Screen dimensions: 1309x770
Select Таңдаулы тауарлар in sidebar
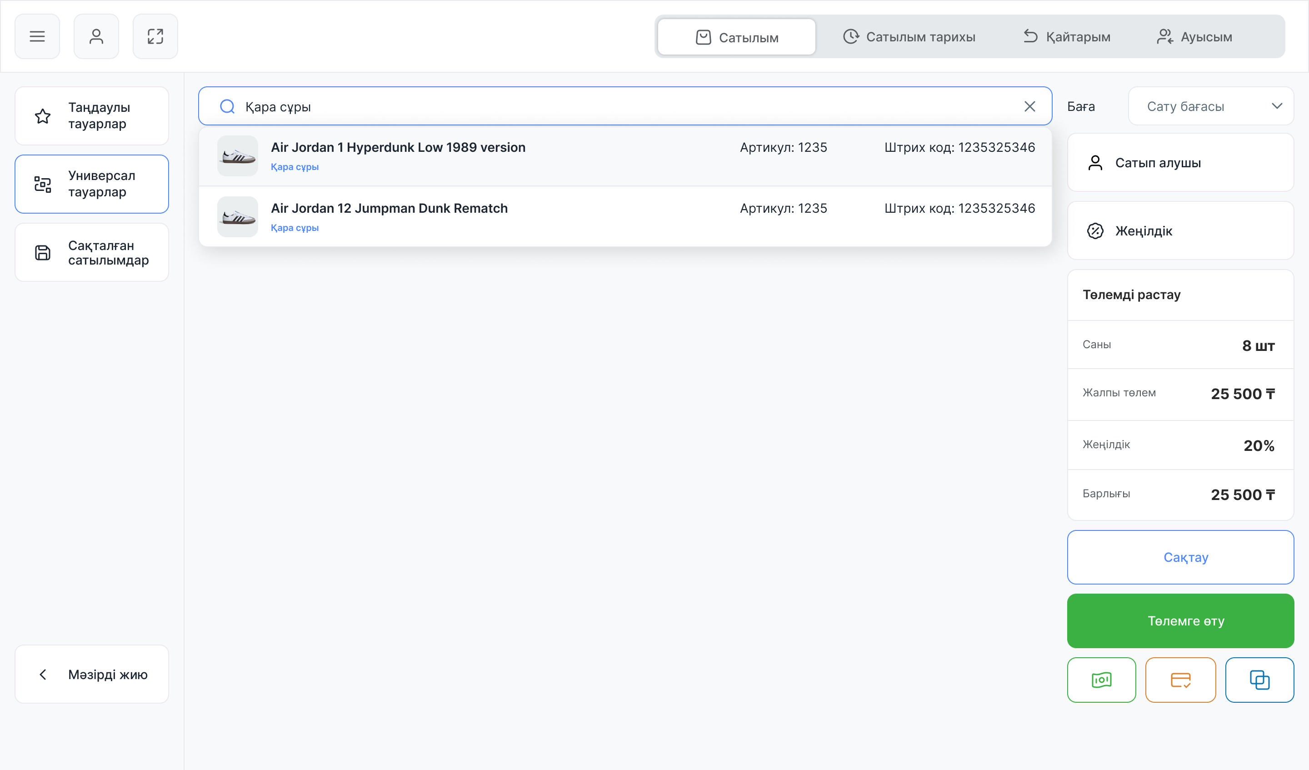coord(92,116)
